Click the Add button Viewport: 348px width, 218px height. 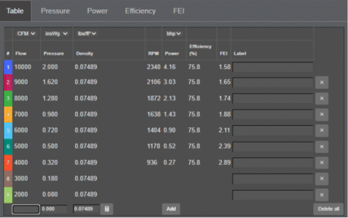[171, 209]
